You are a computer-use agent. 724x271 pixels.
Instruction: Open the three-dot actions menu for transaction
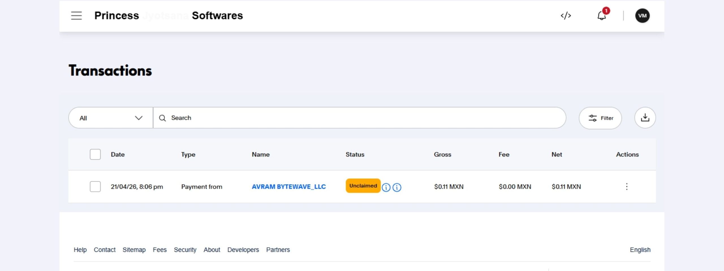click(x=627, y=187)
